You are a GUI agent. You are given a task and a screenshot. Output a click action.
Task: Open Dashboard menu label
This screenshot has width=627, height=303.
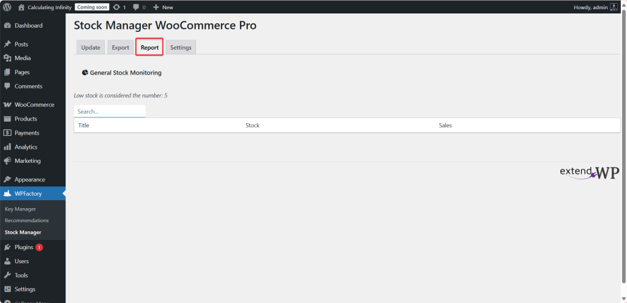click(28, 26)
